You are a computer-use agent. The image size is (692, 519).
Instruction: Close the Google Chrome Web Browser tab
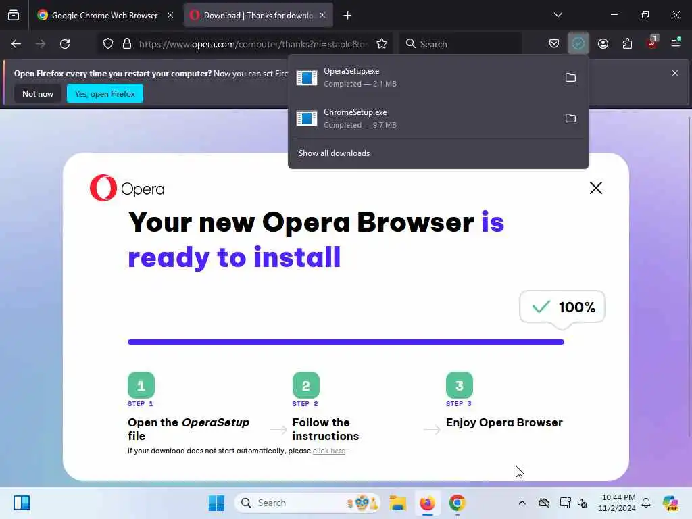click(170, 15)
